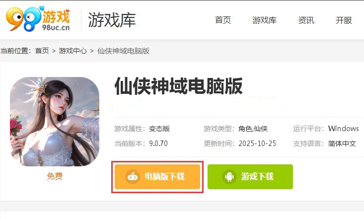Go to the 资讯 section
The height and width of the screenshot is (219, 364).
(x=306, y=20)
